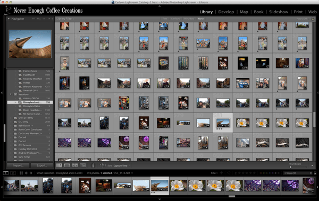Open the Print module

[x=298, y=12]
